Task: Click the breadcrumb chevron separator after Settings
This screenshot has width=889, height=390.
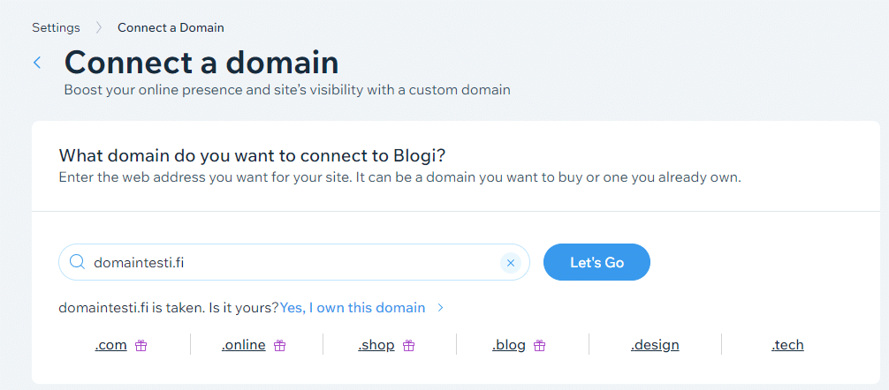Action: [99, 27]
